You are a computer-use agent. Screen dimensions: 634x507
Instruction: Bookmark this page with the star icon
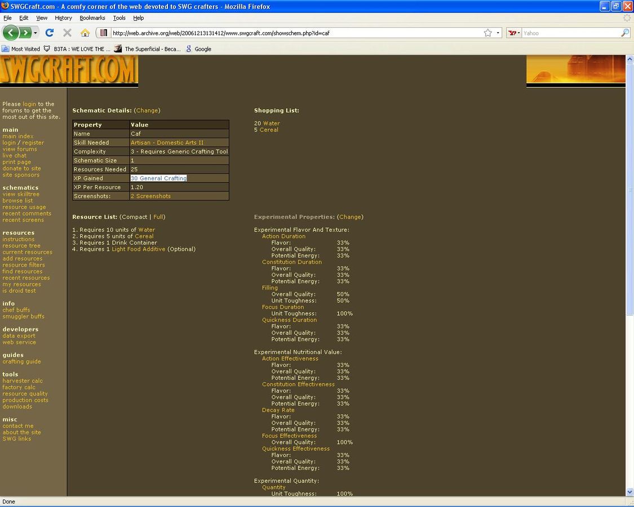487,33
